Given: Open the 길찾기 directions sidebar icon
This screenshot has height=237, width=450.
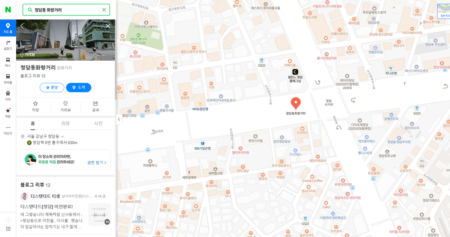Looking at the screenshot, I should (8, 45).
